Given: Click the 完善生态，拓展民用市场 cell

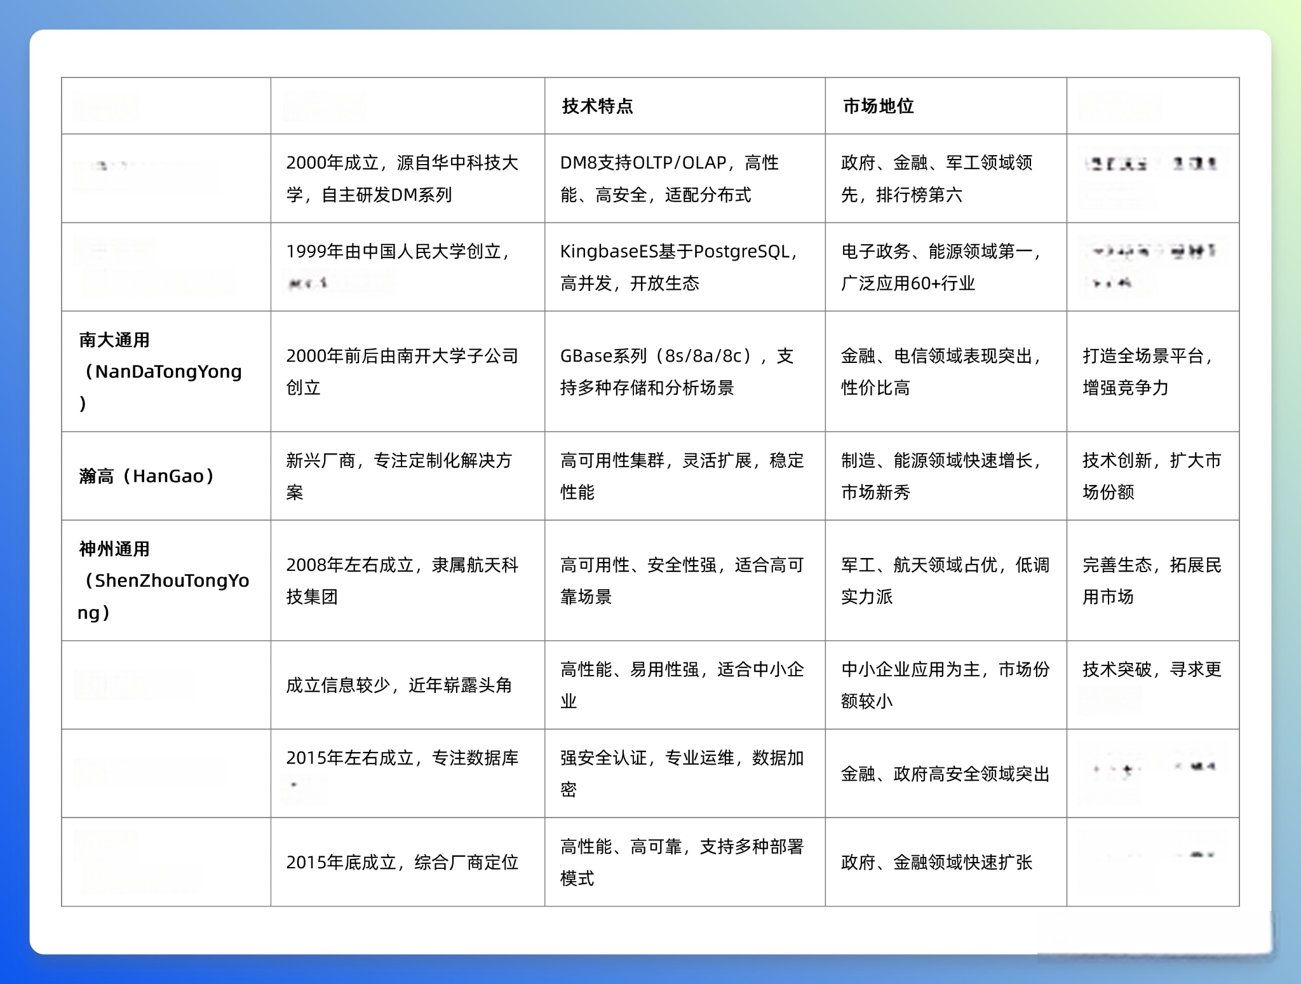Looking at the screenshot, I should point(1153,580).
